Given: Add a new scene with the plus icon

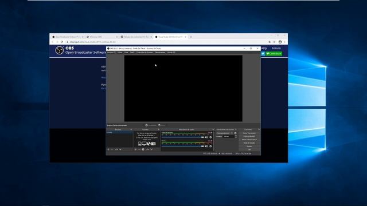Looking at the screenshot, I should (108, 149).
